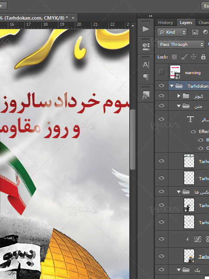Click the canvas scroll up arrow
Viewport: 209px width, 279px height.
point(133,26)
